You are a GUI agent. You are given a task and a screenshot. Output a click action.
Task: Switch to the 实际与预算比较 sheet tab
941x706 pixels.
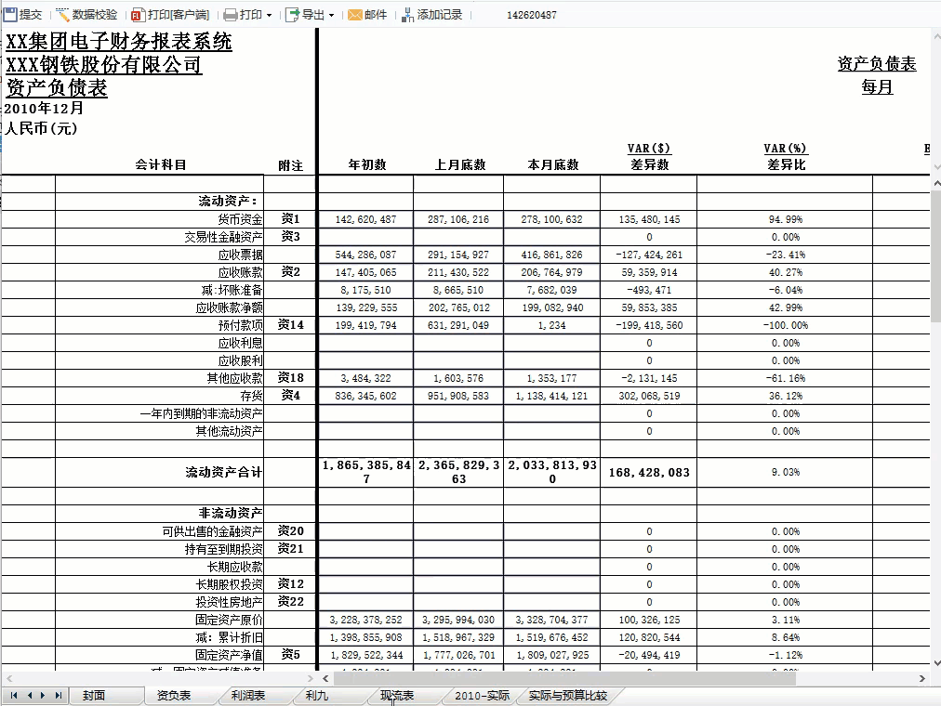click(x=568, y=695)
